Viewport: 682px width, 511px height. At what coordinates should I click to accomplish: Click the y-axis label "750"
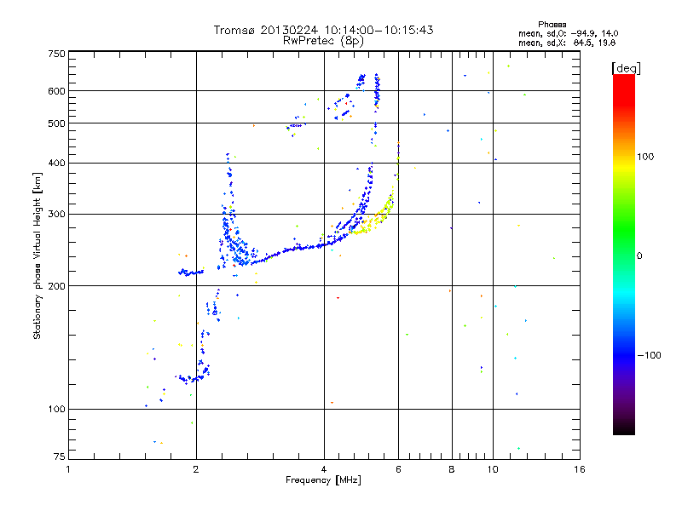tap(56, 55)
